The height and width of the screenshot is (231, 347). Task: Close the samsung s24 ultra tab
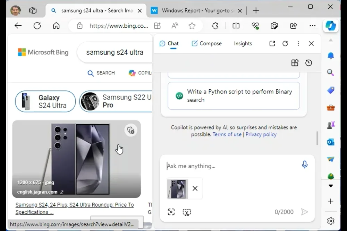click(x=139, y=11)
